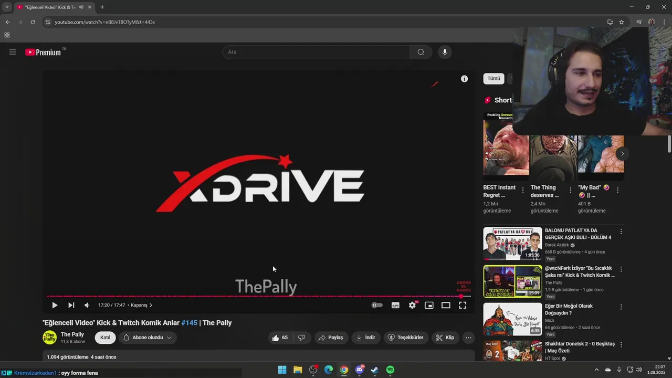672x378 pixels.
Task: Open menu for BALONU PATLAT video
Action: 621,232
